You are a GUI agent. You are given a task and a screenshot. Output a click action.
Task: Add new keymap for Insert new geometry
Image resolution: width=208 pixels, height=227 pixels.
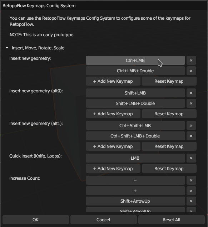(x=113, y=81)
